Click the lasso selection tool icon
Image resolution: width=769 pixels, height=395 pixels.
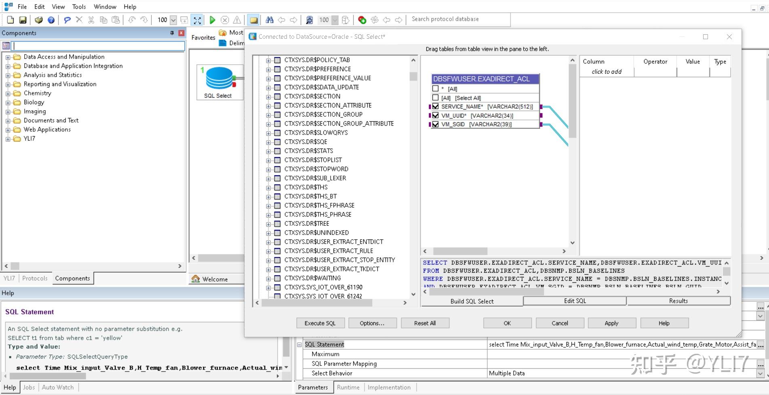pyautogui.click(x=67, y=20)
